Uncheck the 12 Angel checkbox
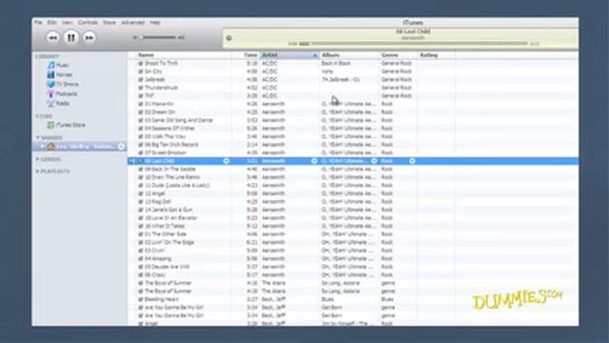 click(x=141, y=193)
